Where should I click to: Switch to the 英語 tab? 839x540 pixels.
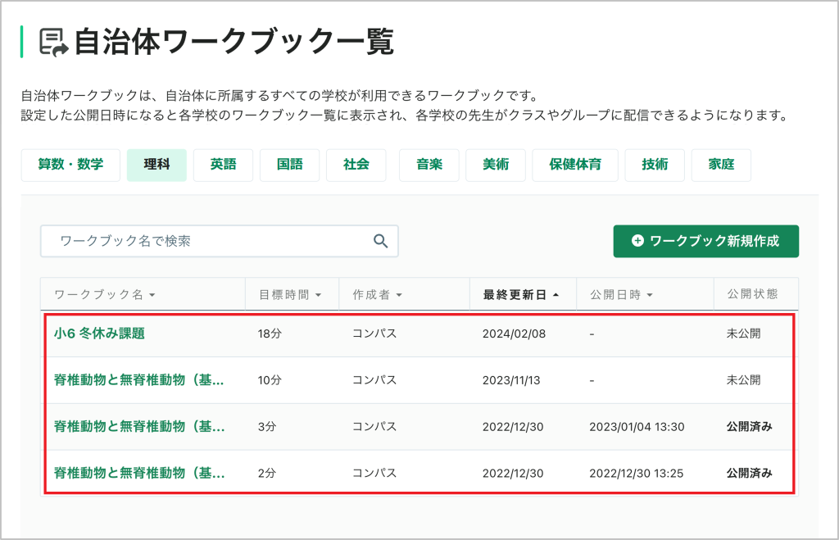coord(223,165)
